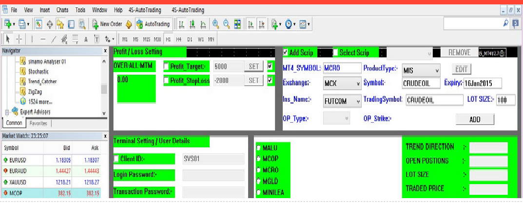Open the Templates toolbar icon
Image resolution: width=523 pixels, height=221 pixels.
click(x=304, y=24)
